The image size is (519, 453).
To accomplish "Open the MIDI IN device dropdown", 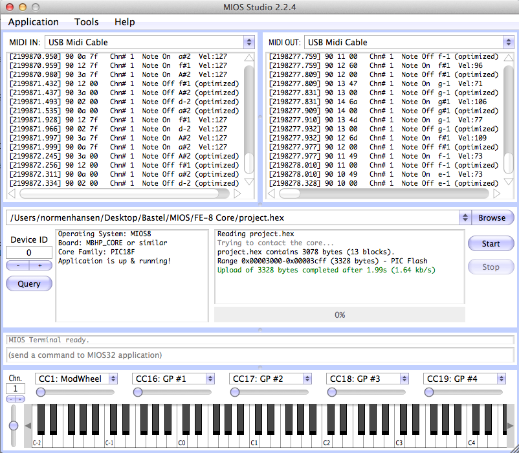I will point(149,42).
